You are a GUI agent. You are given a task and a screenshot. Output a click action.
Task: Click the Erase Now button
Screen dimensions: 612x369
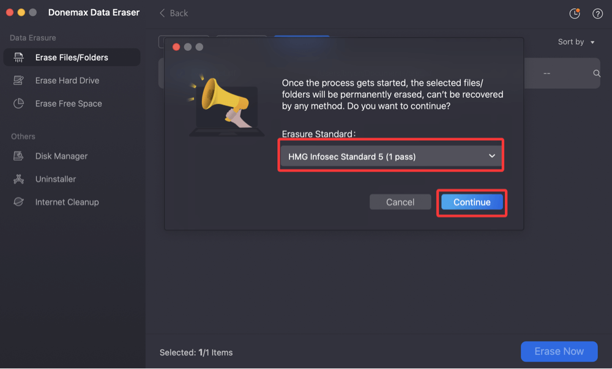559,351
